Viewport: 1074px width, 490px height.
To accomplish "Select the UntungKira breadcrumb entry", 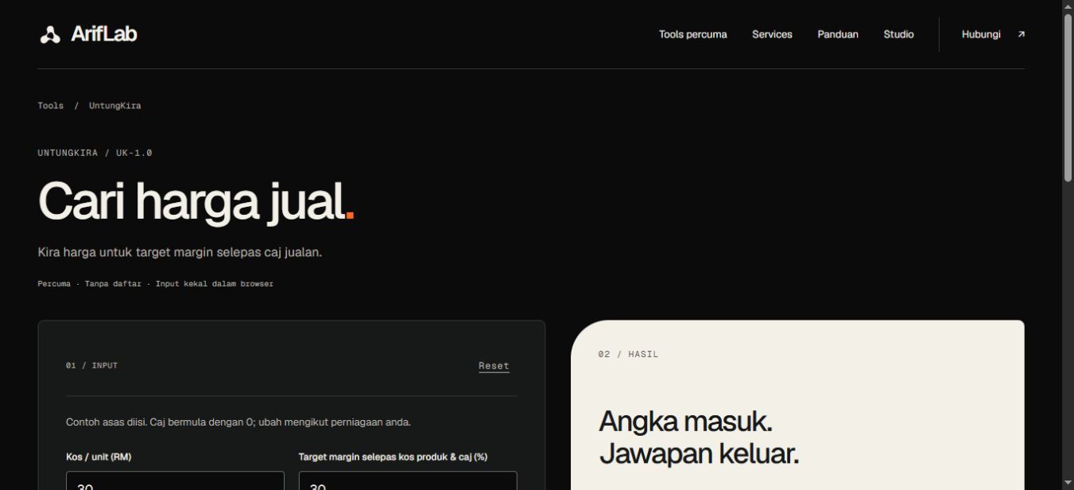I will click(x=115, y=106).
